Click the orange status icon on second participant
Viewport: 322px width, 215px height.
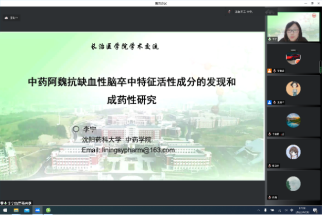point(269,71)
